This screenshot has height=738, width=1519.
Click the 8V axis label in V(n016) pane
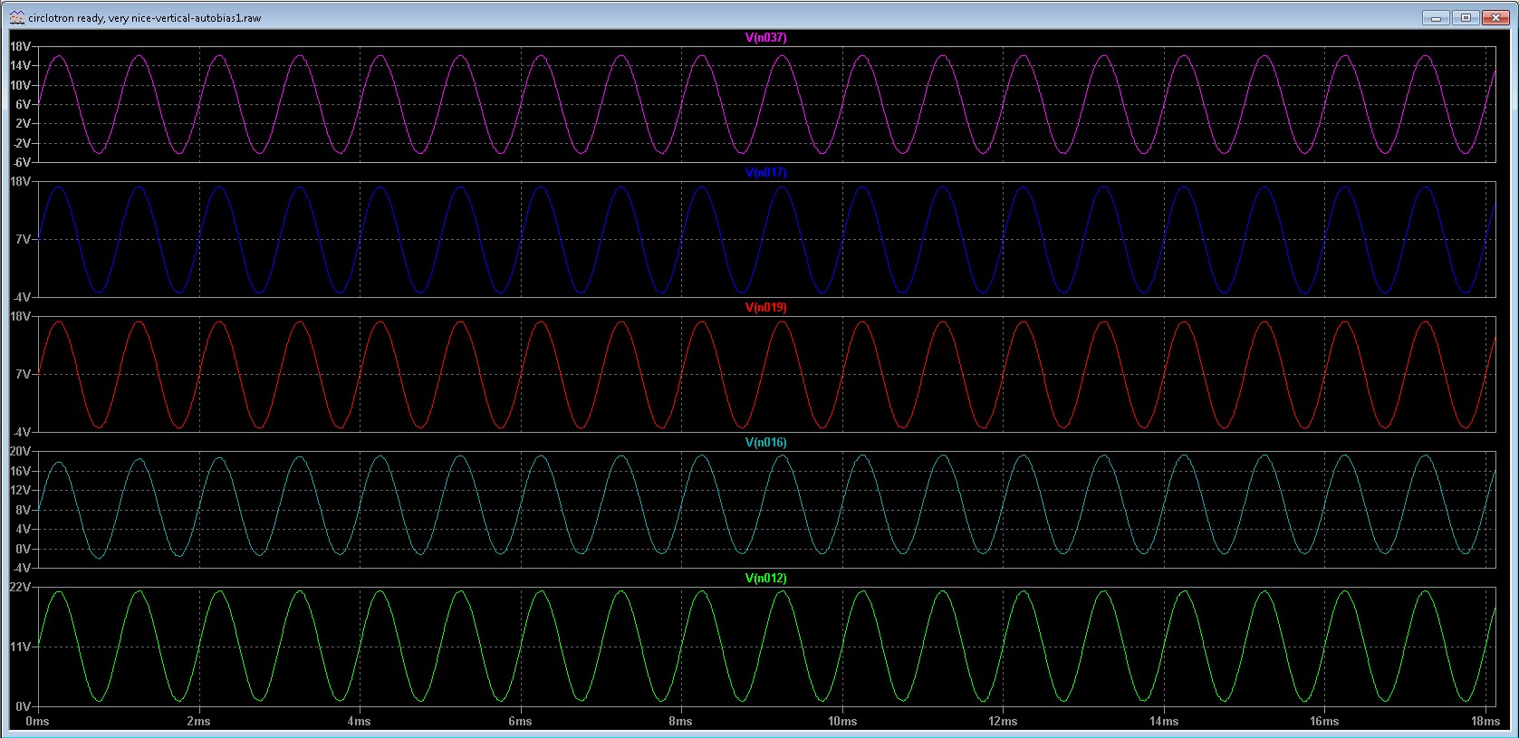(x=24, y=510)
